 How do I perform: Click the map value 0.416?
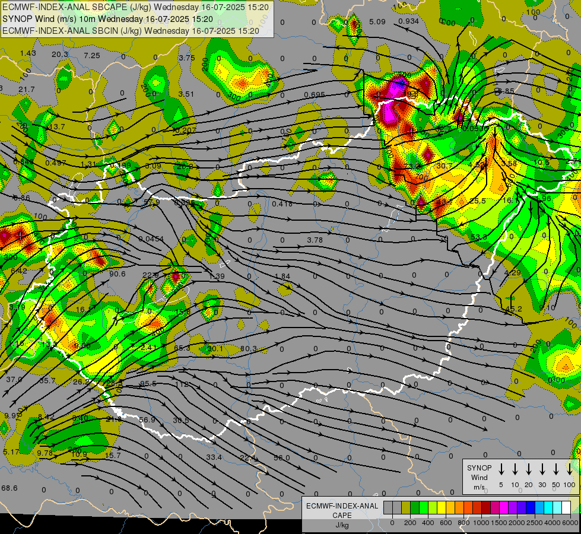coord(282,204)
